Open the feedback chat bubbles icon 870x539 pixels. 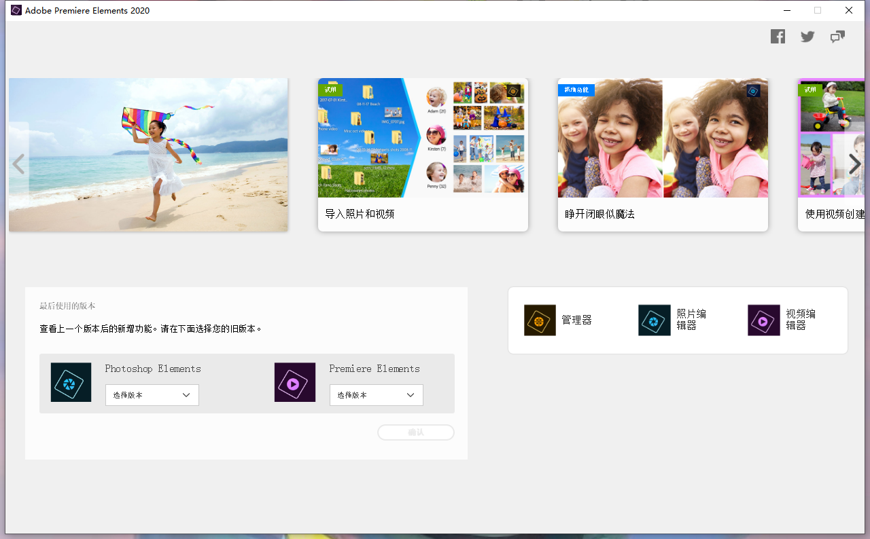point(837,37)
